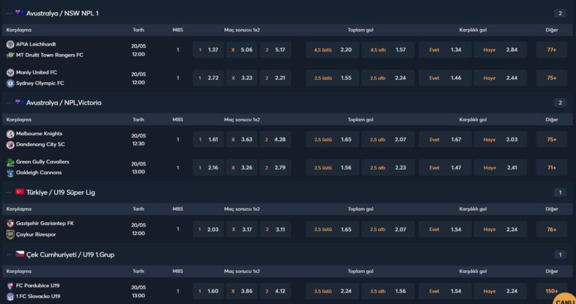Click the match count badge for NSW NPL 1
The image size is (576, 304).
point(560,13)
